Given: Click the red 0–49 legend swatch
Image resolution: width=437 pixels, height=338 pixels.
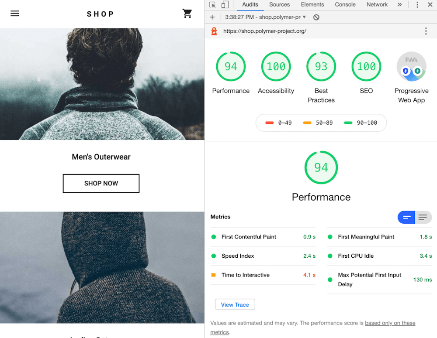Looking at the screenshot, I should point(270,123).
